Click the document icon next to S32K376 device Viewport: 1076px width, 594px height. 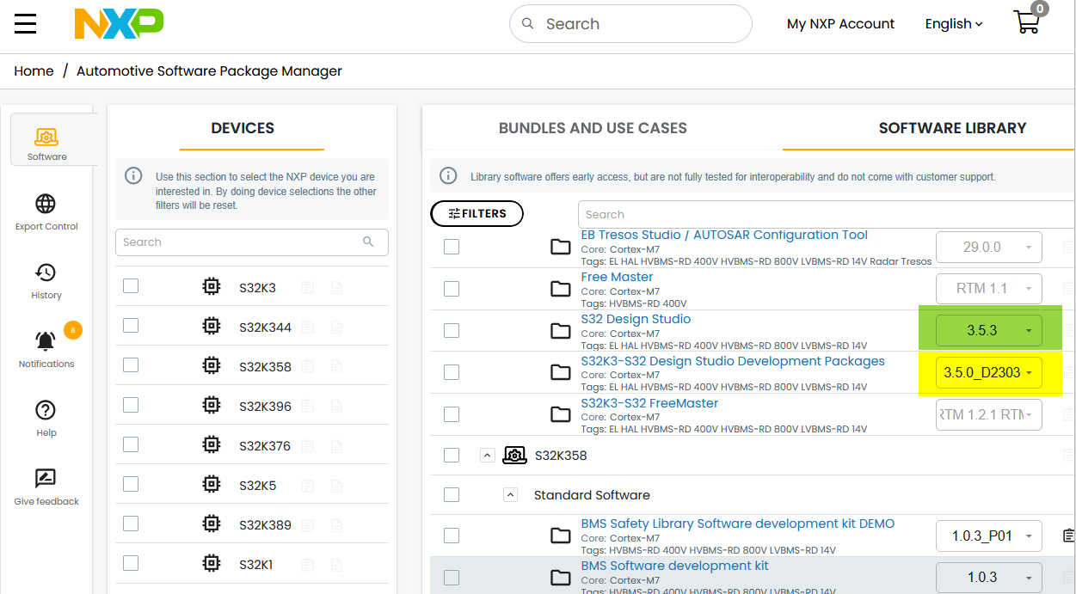pyautogui.click(x=337, y=445)
